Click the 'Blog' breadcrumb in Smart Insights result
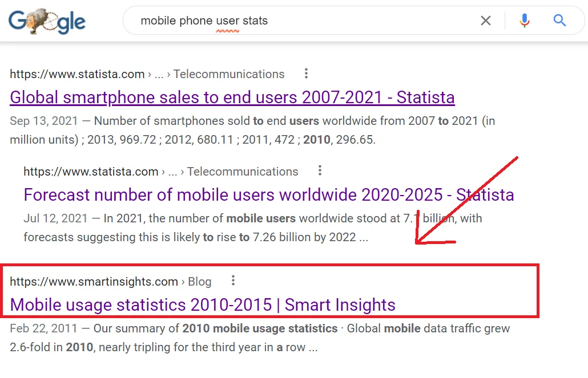 click(x=200, y=282)
